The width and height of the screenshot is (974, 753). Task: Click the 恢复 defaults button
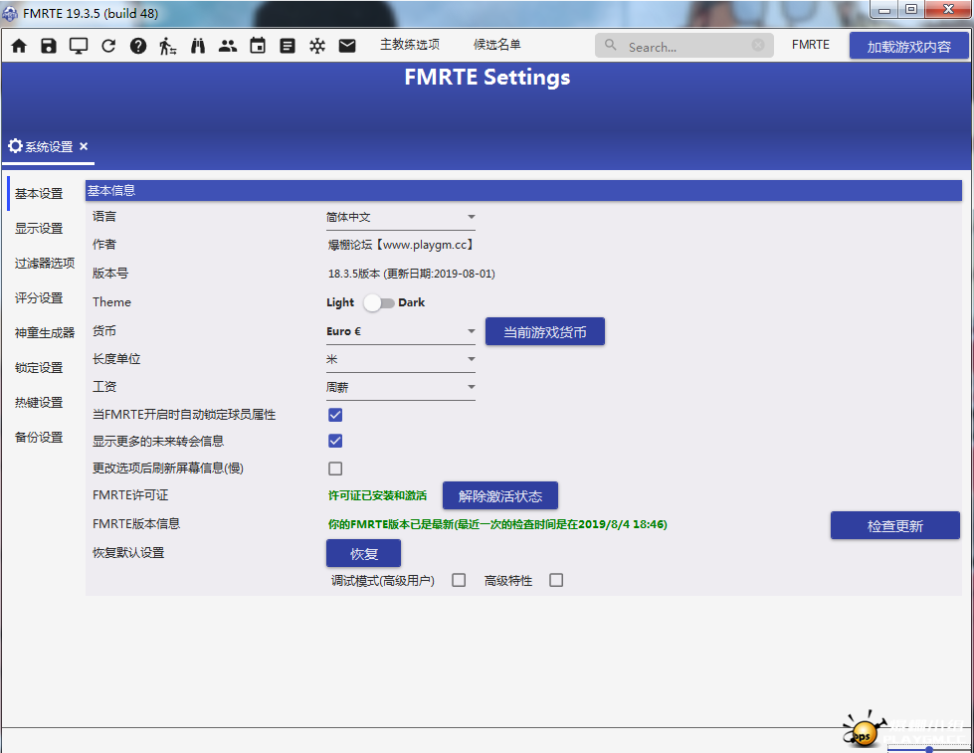point(363,554)
